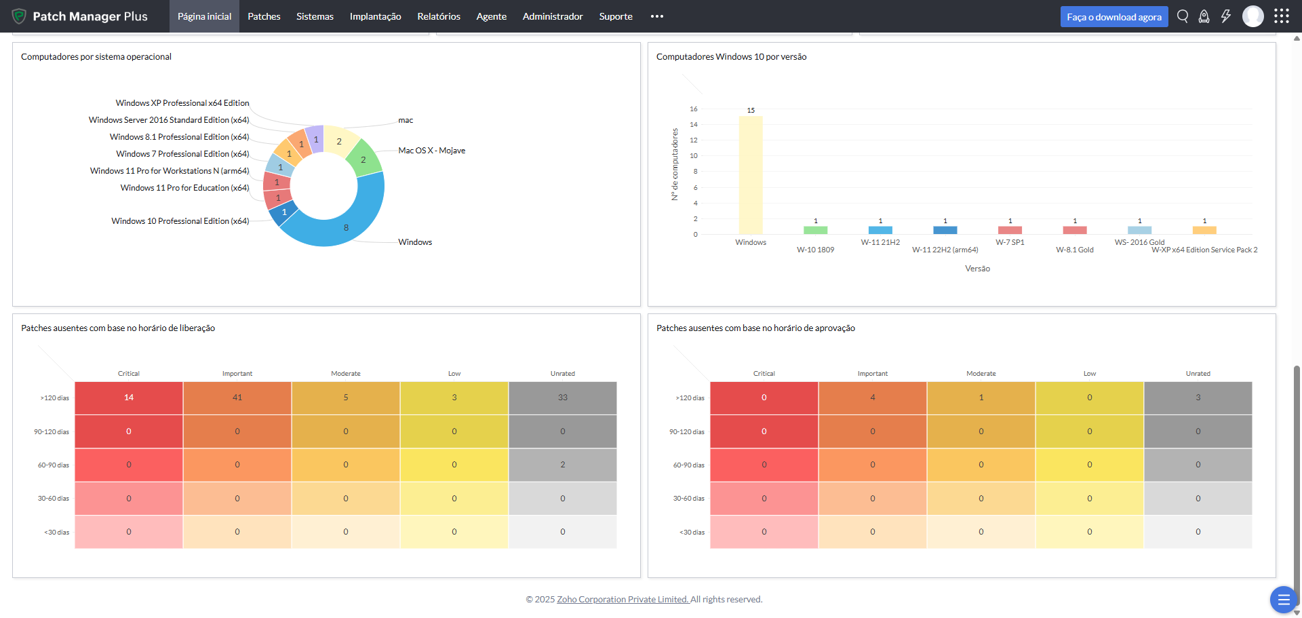Select the yellow Windows bar showing 15

(x=751, y=175)
